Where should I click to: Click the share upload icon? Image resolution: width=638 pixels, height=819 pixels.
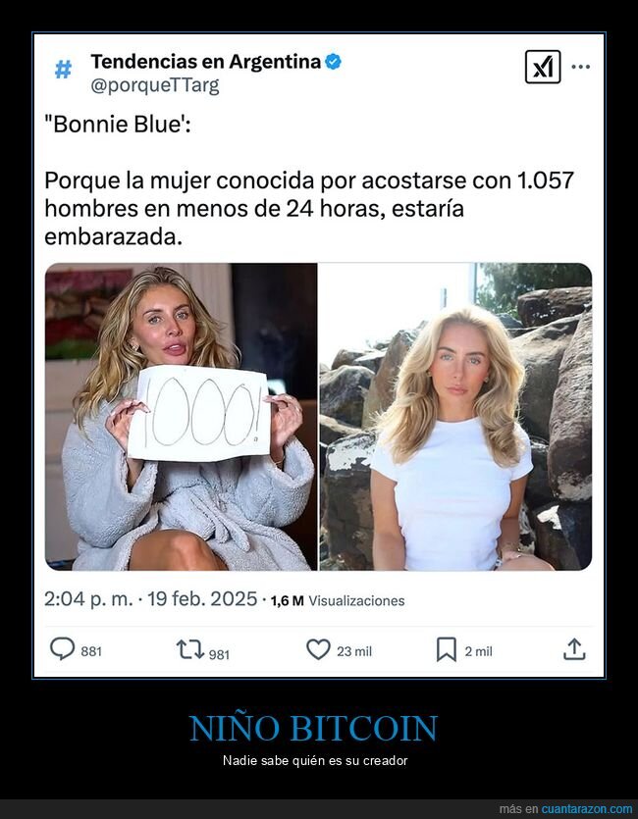tap(574, 649)
